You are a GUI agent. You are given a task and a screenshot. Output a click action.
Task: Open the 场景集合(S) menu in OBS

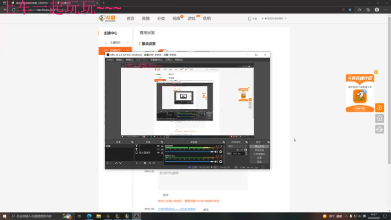tap(156, 60)
